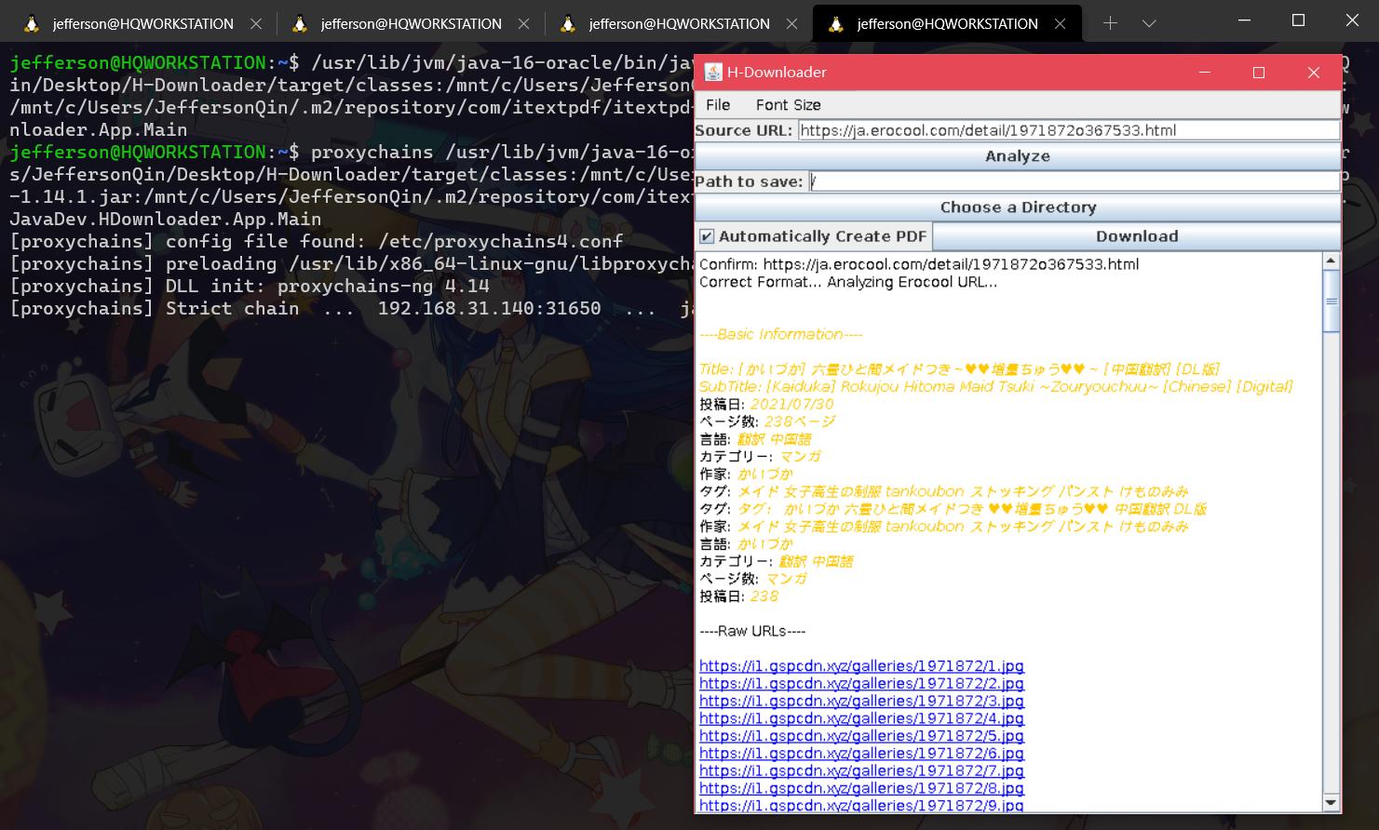
Task: Maximize the Windows Terminal window
Action: click(x=1298, y=20)
